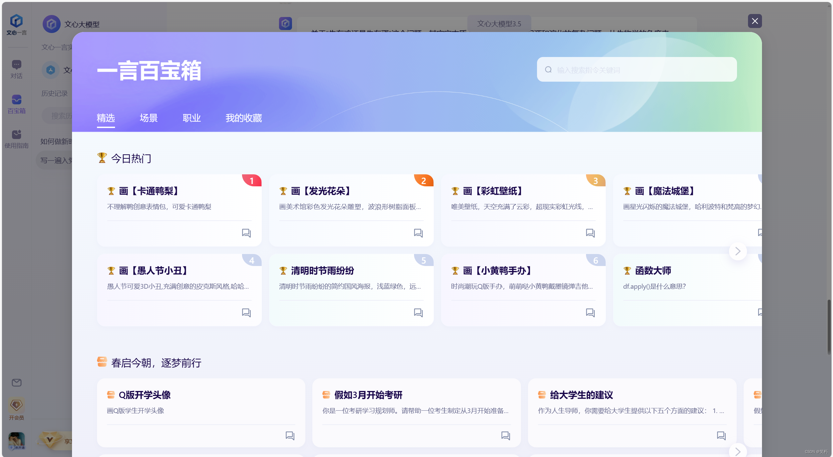Click the 春启今朝，逐梦前行 section heading
Screen dimensions: 833x457
pos(156,363)
